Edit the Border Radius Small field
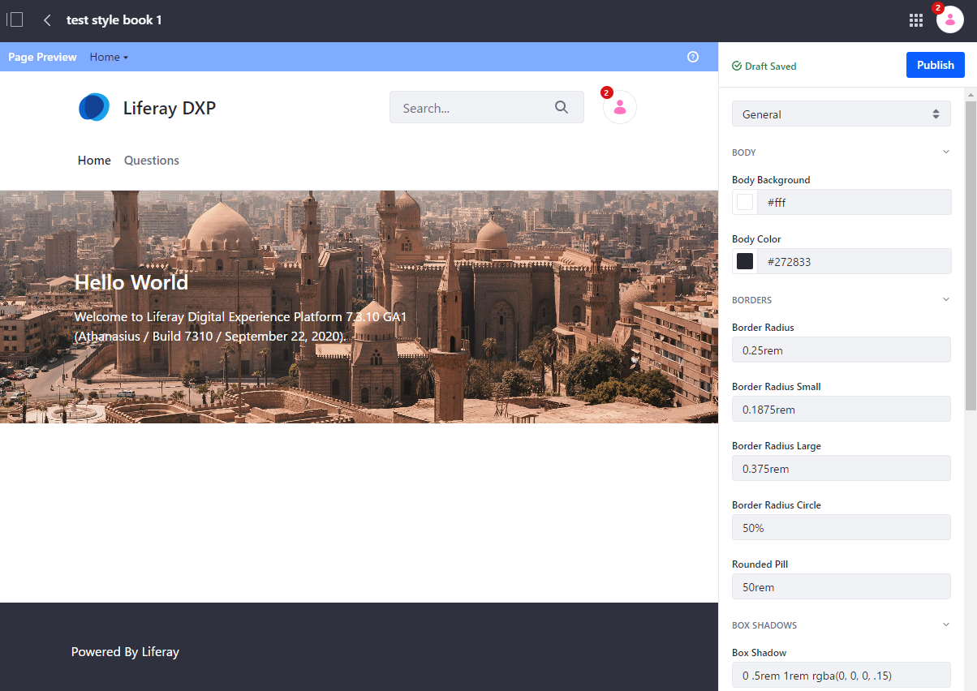This screenshot has height=691, width=977. 841,409
